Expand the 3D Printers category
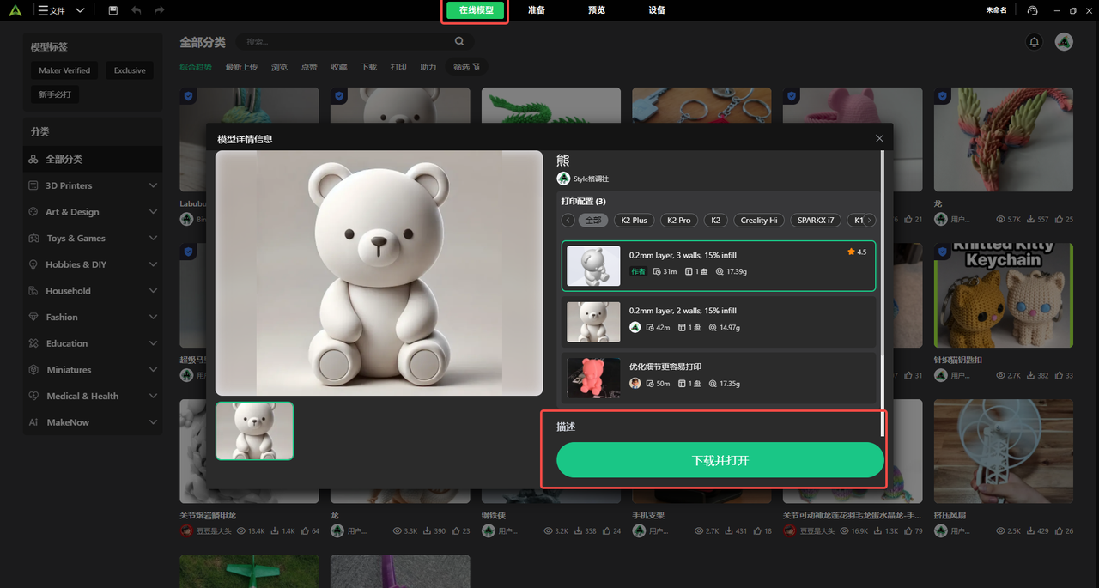The image size is (1099, 588). 153,185
